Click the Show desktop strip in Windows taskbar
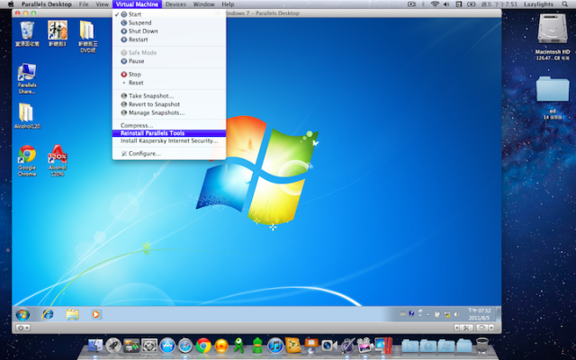Screen dimensions: 576x360 498,314
